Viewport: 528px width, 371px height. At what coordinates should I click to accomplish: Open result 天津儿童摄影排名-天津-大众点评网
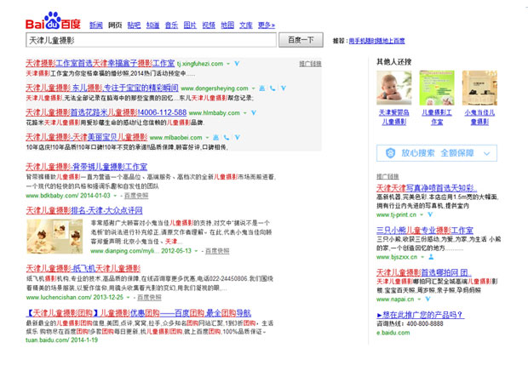tap(84, 210)
